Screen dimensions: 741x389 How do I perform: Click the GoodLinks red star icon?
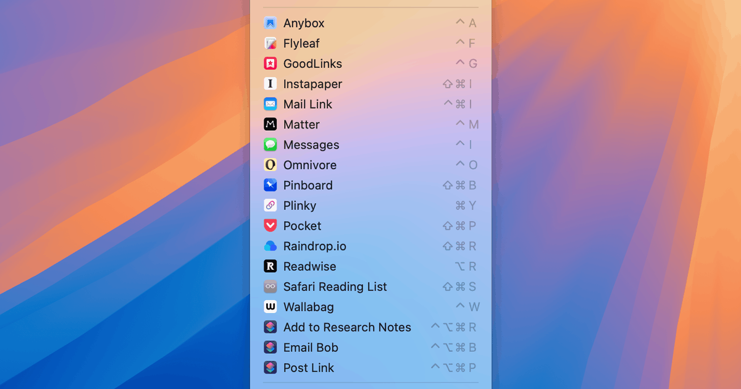coord(270,64)
